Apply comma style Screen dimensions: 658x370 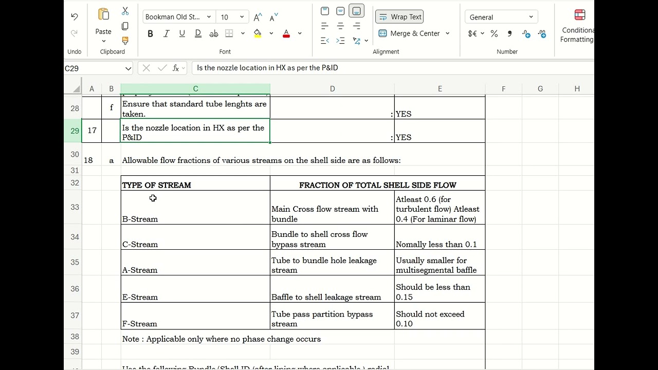coord(509,33)
